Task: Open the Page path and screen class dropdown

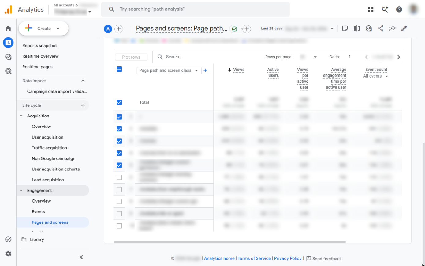Action: [169, 70]
